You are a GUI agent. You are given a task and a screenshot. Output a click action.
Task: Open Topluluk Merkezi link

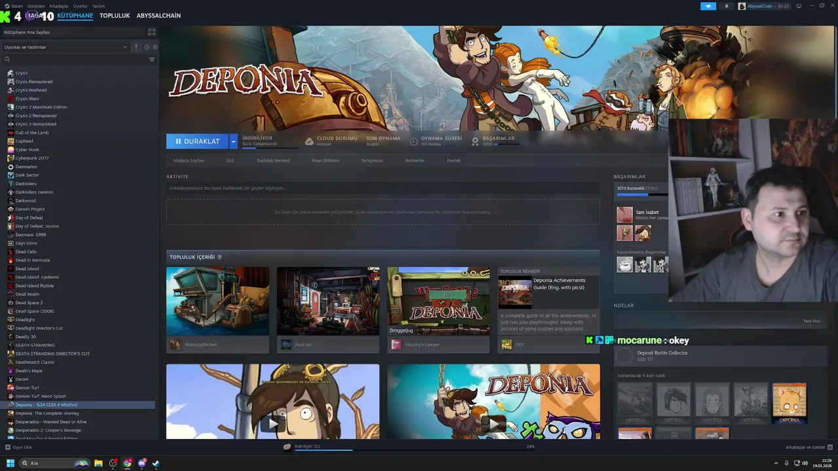[x=273, y=160]
